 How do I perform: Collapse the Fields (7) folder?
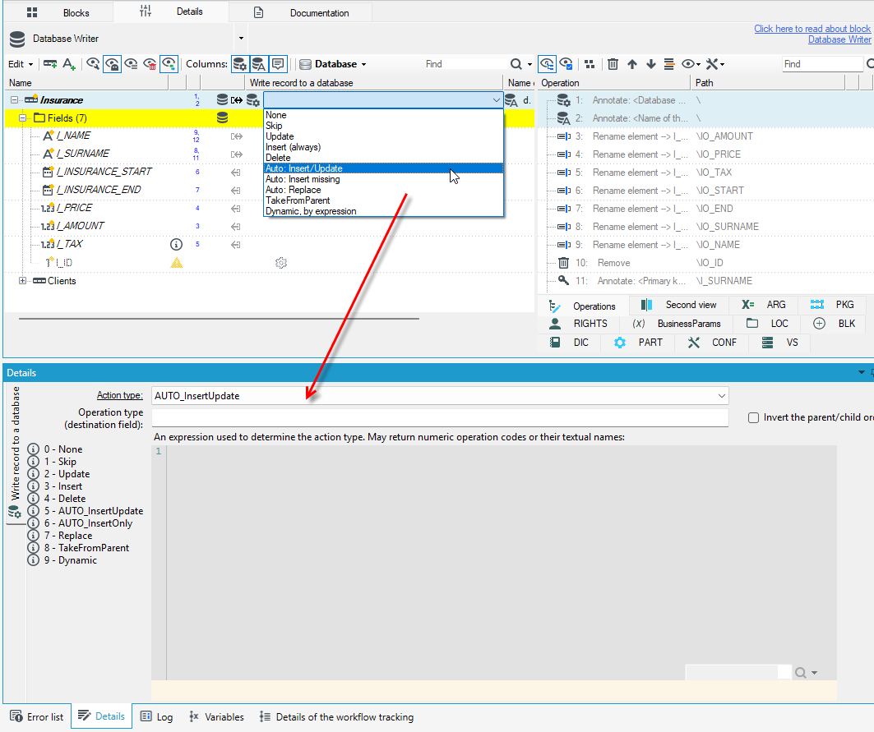[23, 118]
